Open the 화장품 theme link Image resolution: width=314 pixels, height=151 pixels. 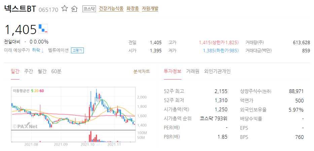click(x=133, y=9)
